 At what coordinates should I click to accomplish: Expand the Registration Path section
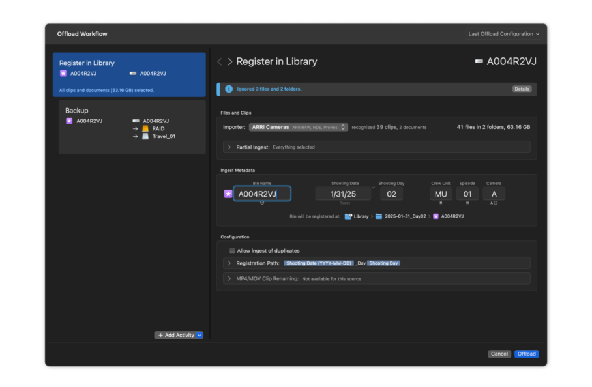pyautogui.click(x=229, y=263)
